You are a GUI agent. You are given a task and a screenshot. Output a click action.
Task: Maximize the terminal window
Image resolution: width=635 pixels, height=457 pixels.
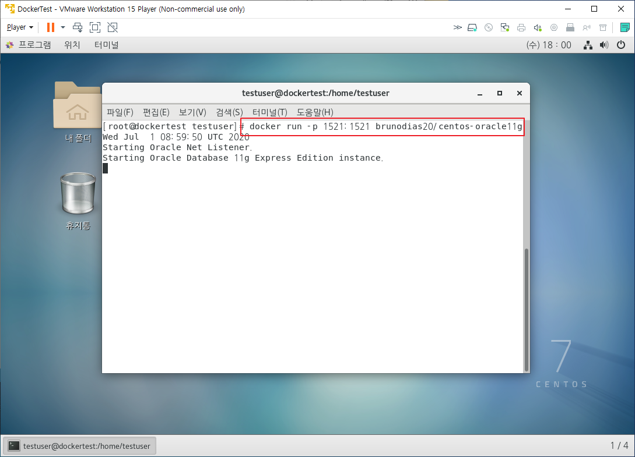click(x=500, y=93)
